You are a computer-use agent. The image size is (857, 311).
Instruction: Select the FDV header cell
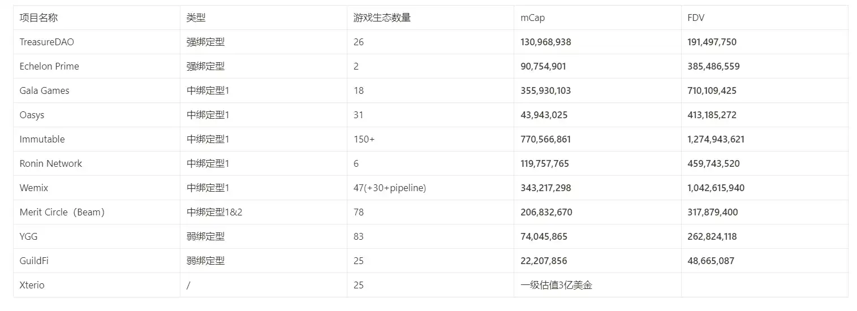pos(696,18)
